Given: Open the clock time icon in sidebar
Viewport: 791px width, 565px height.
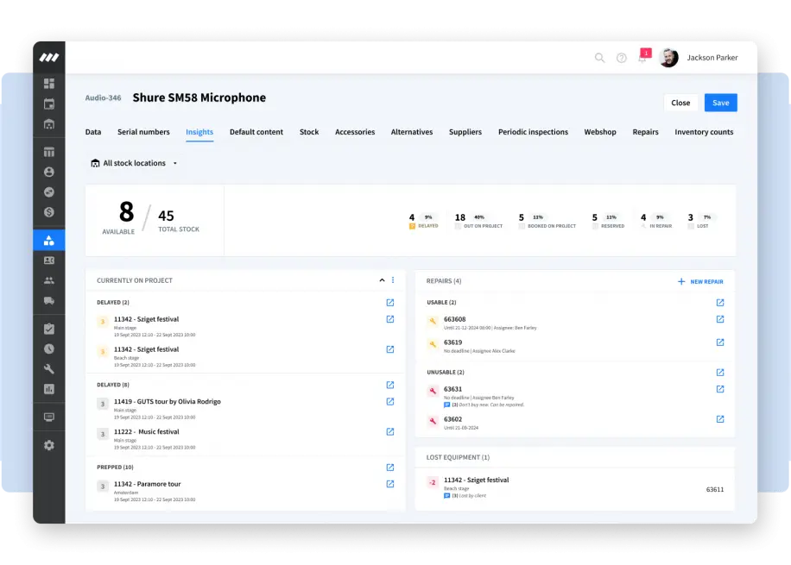Looking at the screenshot, I should [49, 348].
